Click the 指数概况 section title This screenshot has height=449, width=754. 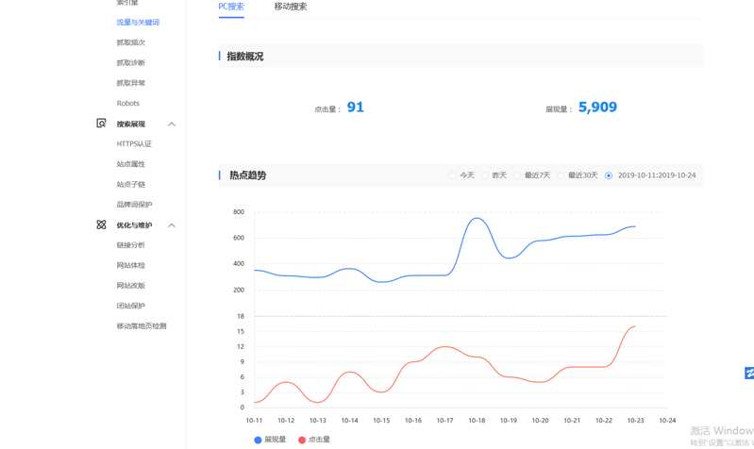[245, 57]
